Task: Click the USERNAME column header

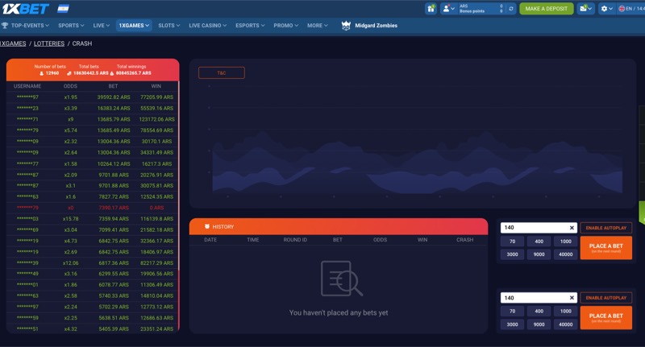Action: click(27, 86)
